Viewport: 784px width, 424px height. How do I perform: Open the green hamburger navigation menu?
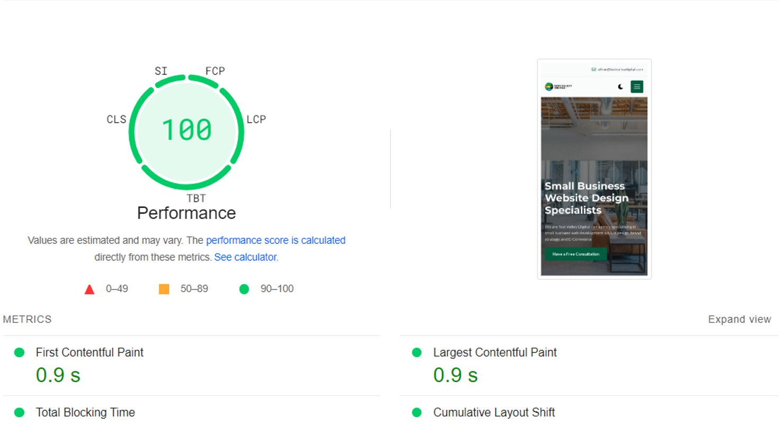tap(636, 86)
